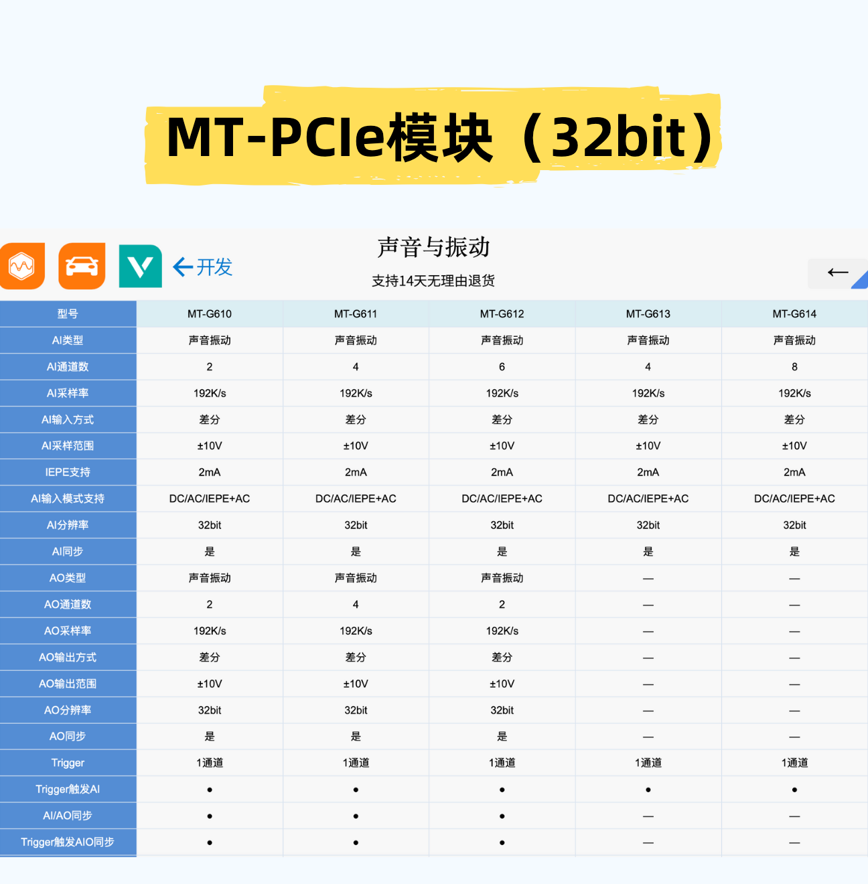
Task: Select the AI/AO同步 row label
Action: click(x=68, y=816)
